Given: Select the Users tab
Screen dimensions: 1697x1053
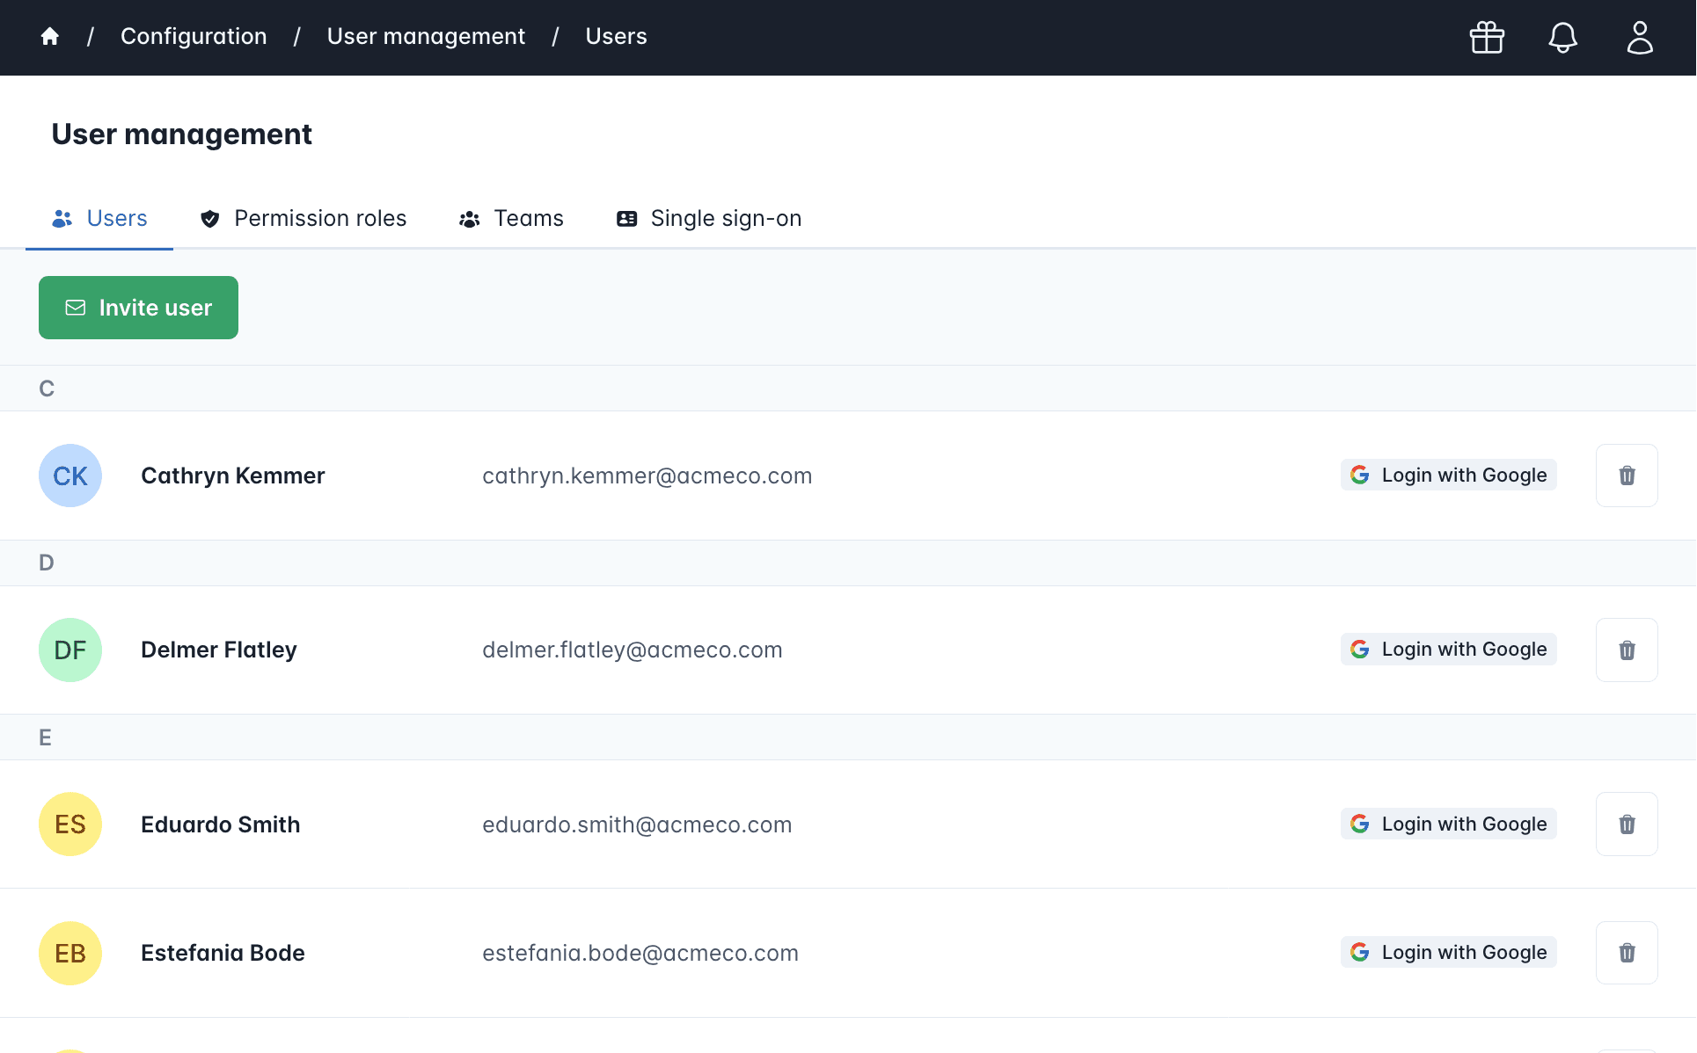Looking at the screenshot, I should [99, 218].
